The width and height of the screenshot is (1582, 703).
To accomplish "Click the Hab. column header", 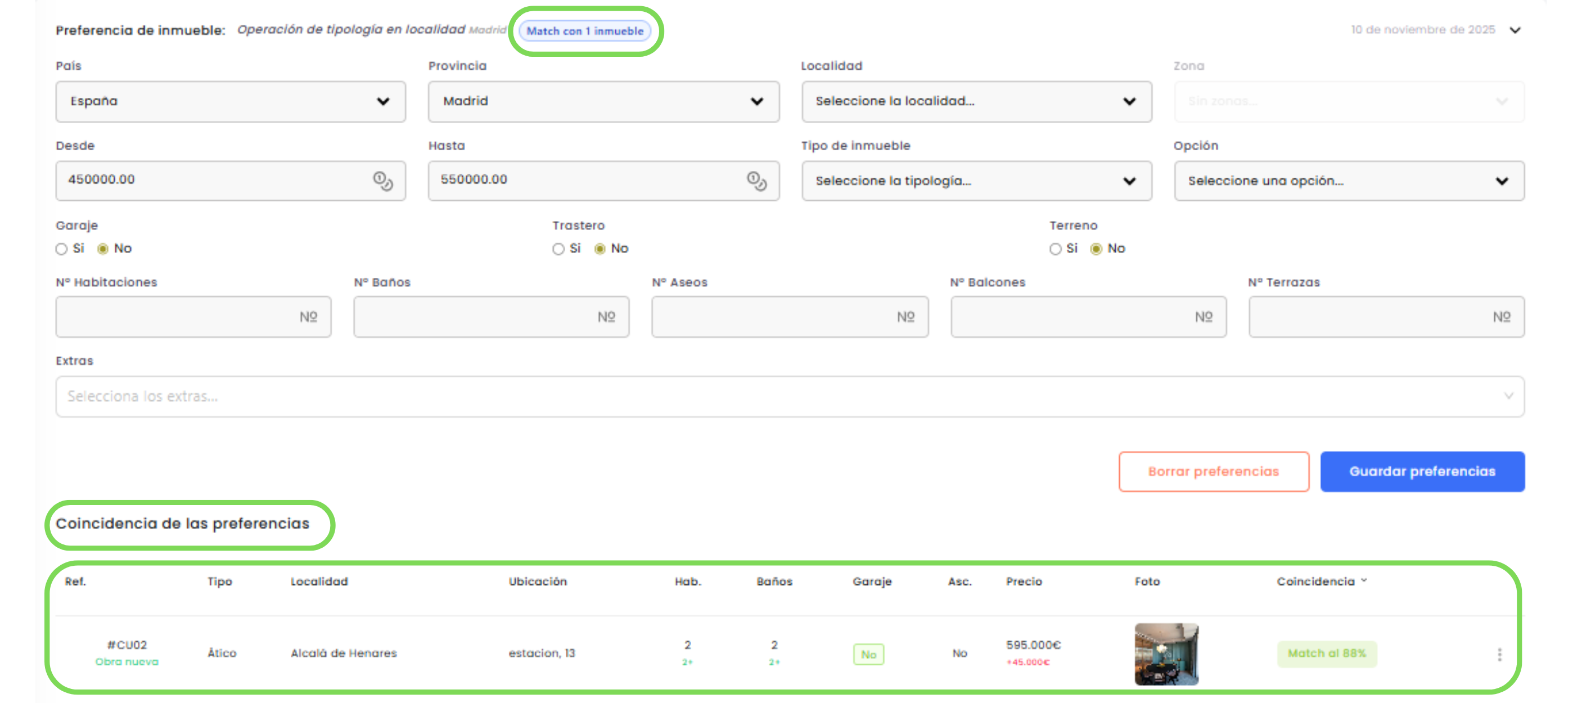I will point(687,582).
